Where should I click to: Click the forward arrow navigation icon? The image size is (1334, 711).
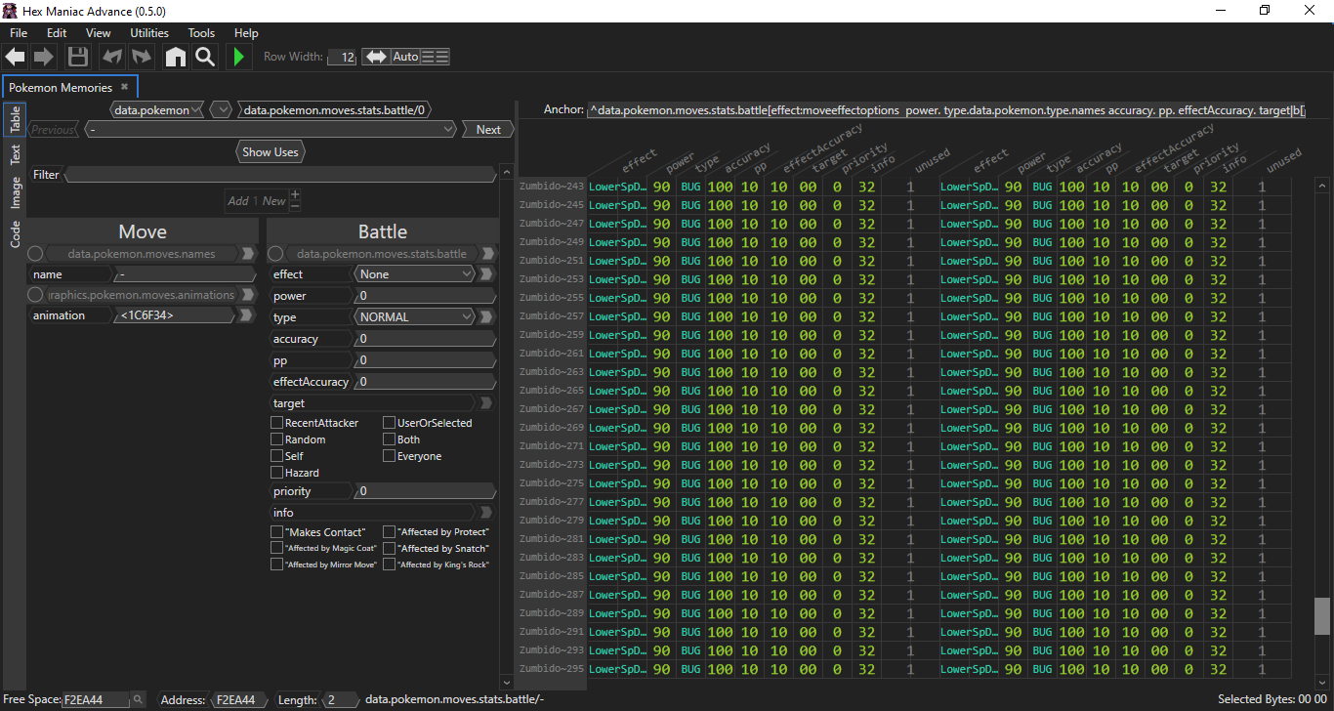pos(44,57)
